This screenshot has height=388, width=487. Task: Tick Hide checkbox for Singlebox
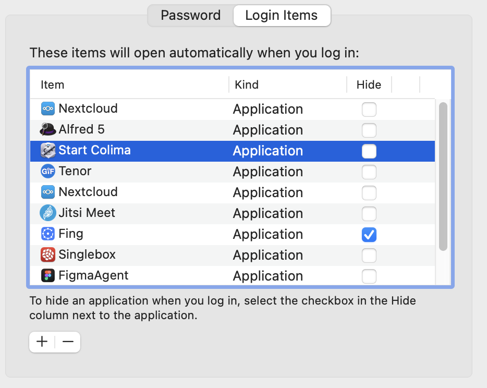(x=369, y=256)
